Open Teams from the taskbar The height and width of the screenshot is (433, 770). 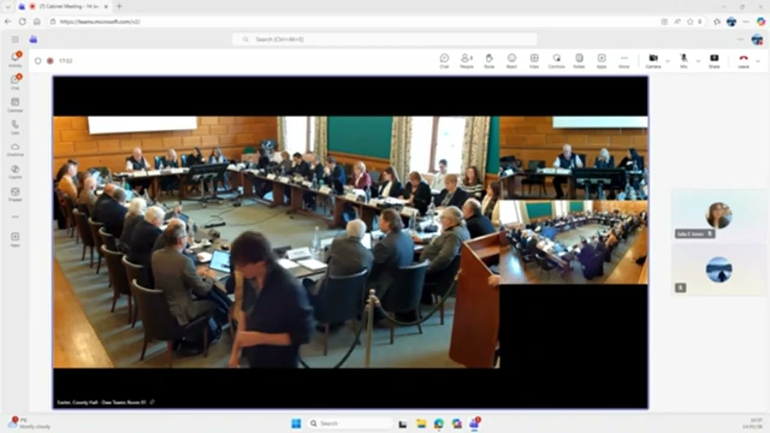click(474, 423)
